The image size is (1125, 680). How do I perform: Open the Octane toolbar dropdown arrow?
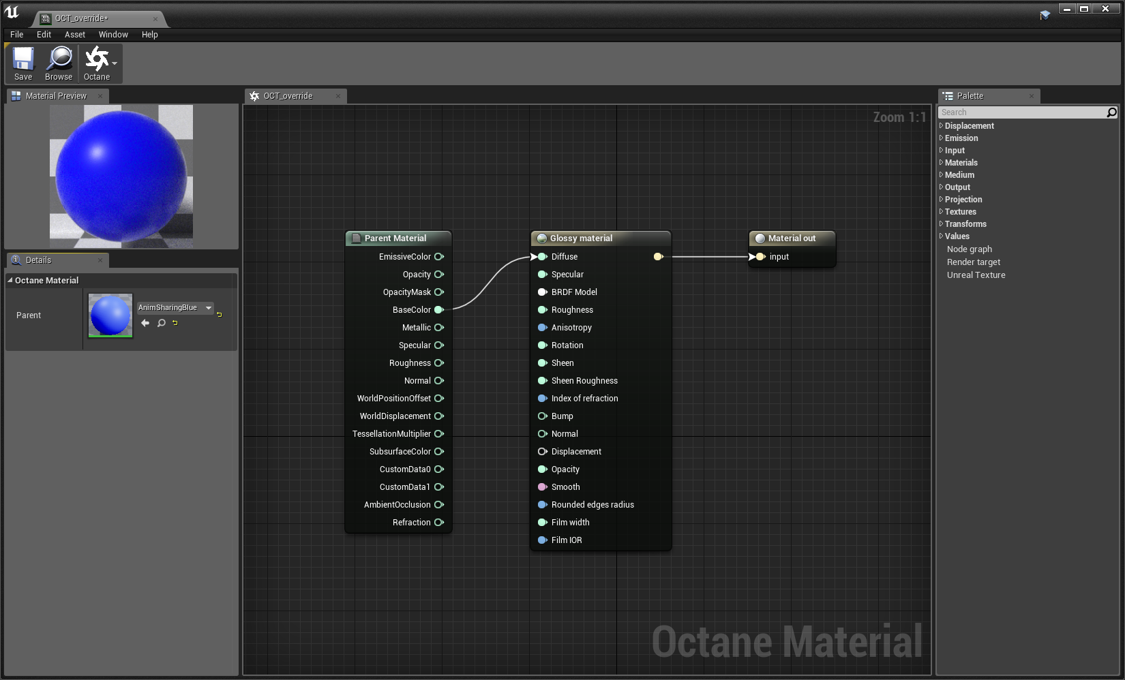(x=115, y=63)
